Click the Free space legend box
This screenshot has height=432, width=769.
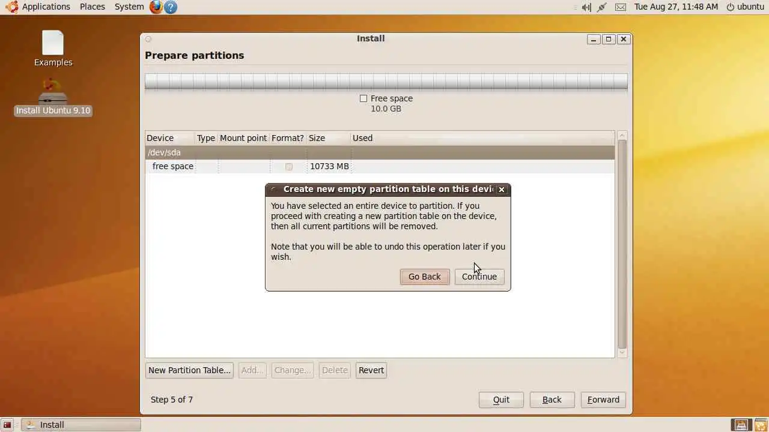click(x=363, y=98)
